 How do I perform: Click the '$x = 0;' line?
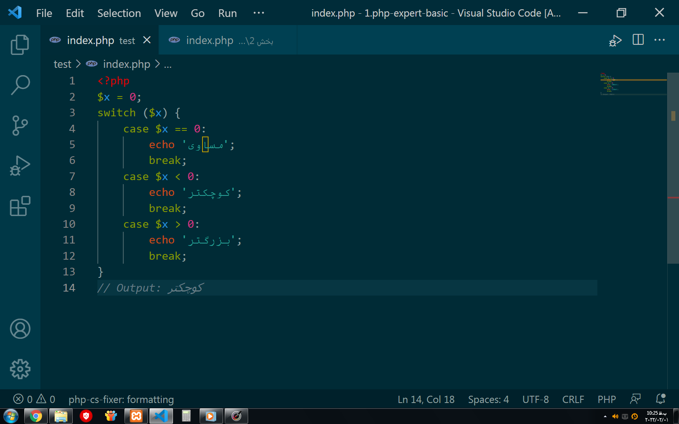119,97
